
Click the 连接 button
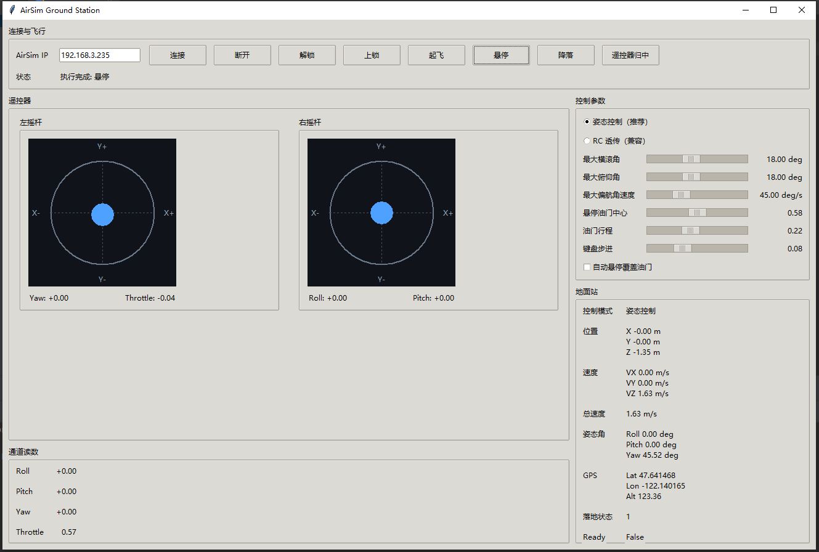[177, 55]
